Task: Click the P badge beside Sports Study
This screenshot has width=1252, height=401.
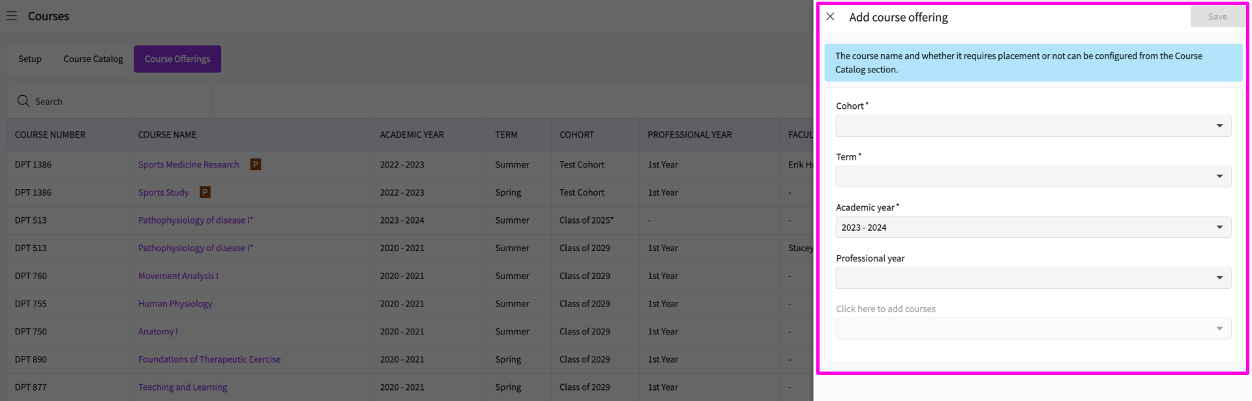Action: click(x=205, y=192)
